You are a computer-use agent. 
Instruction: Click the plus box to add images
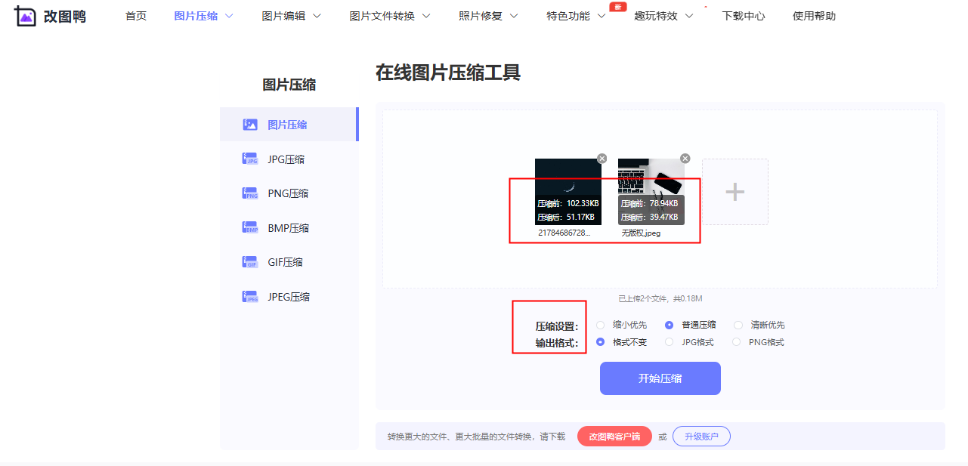(x=735, y=192)
